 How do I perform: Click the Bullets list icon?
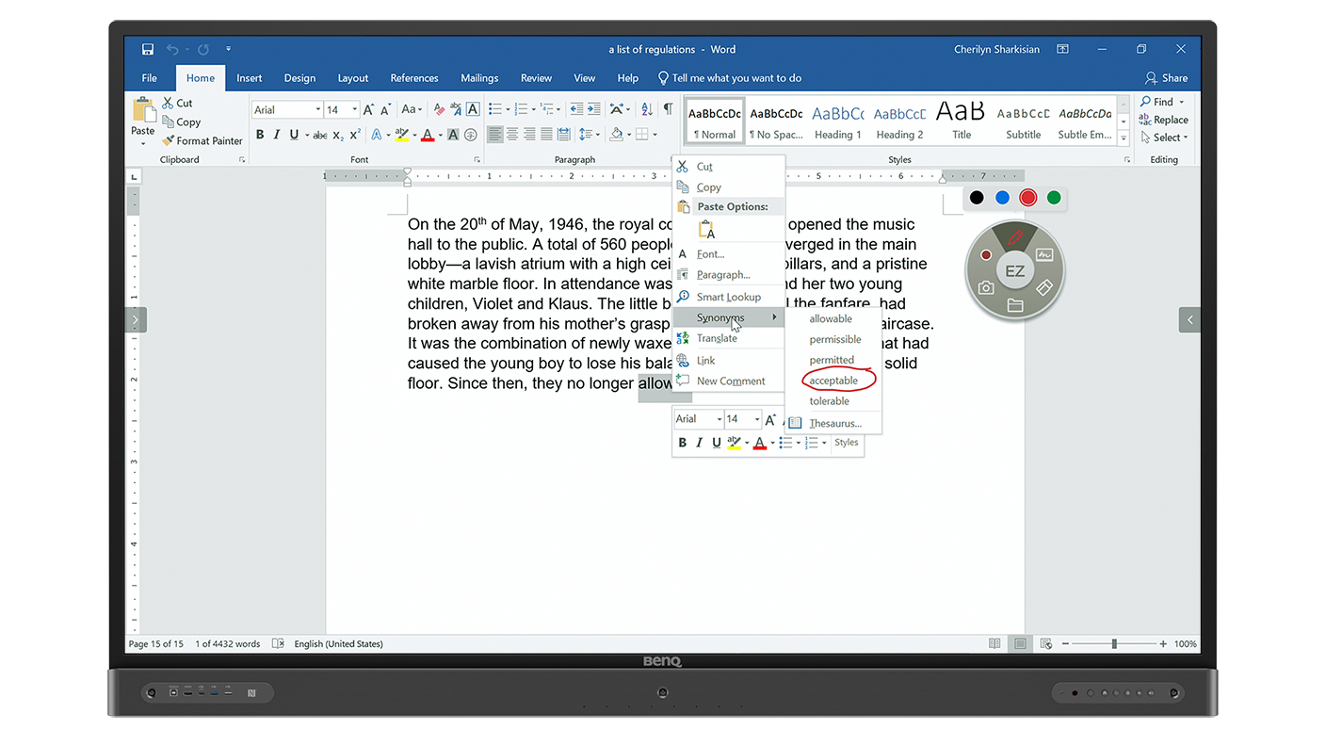[493, 108]
